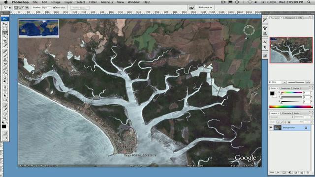The height and width of the screenshot is (177, 315).
Task: Choose Intersect with selection mode
Action: (27, 8)
